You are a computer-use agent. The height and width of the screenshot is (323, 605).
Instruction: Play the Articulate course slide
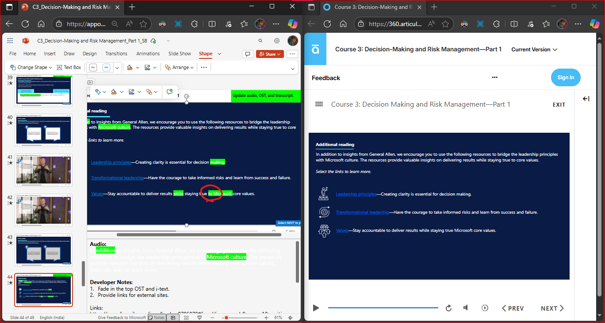tap(316, 308)
